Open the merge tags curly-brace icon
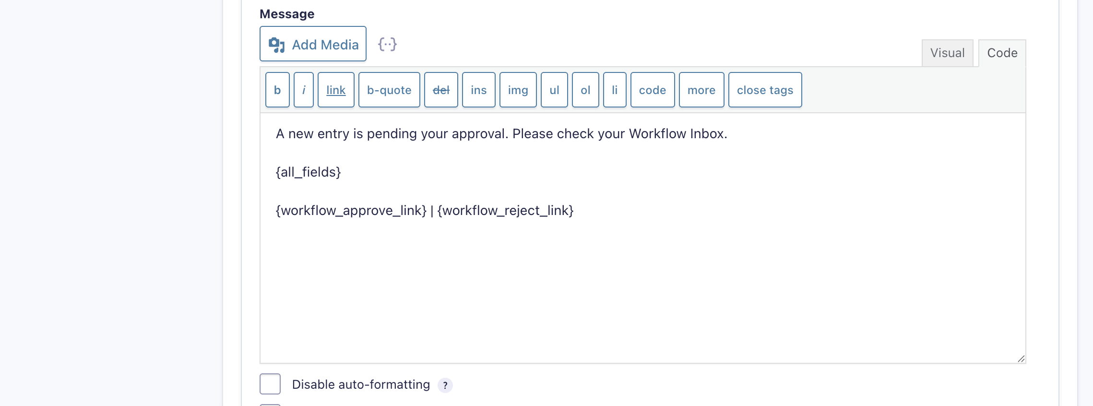This screenshot has width=1093, height=406. [x=387, y=45]
